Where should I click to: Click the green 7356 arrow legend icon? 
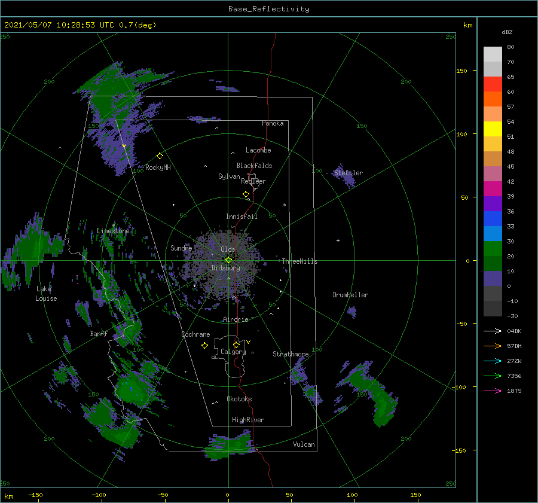click(493, 376)
